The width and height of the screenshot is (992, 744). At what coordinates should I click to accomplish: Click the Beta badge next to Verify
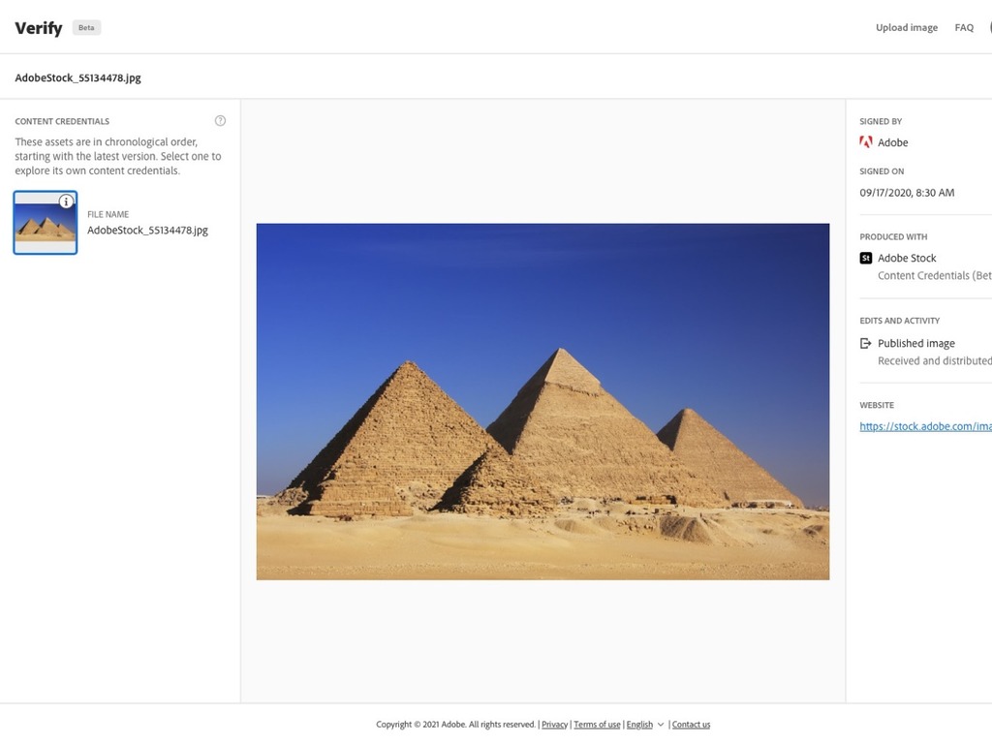[x=86, y=28]
